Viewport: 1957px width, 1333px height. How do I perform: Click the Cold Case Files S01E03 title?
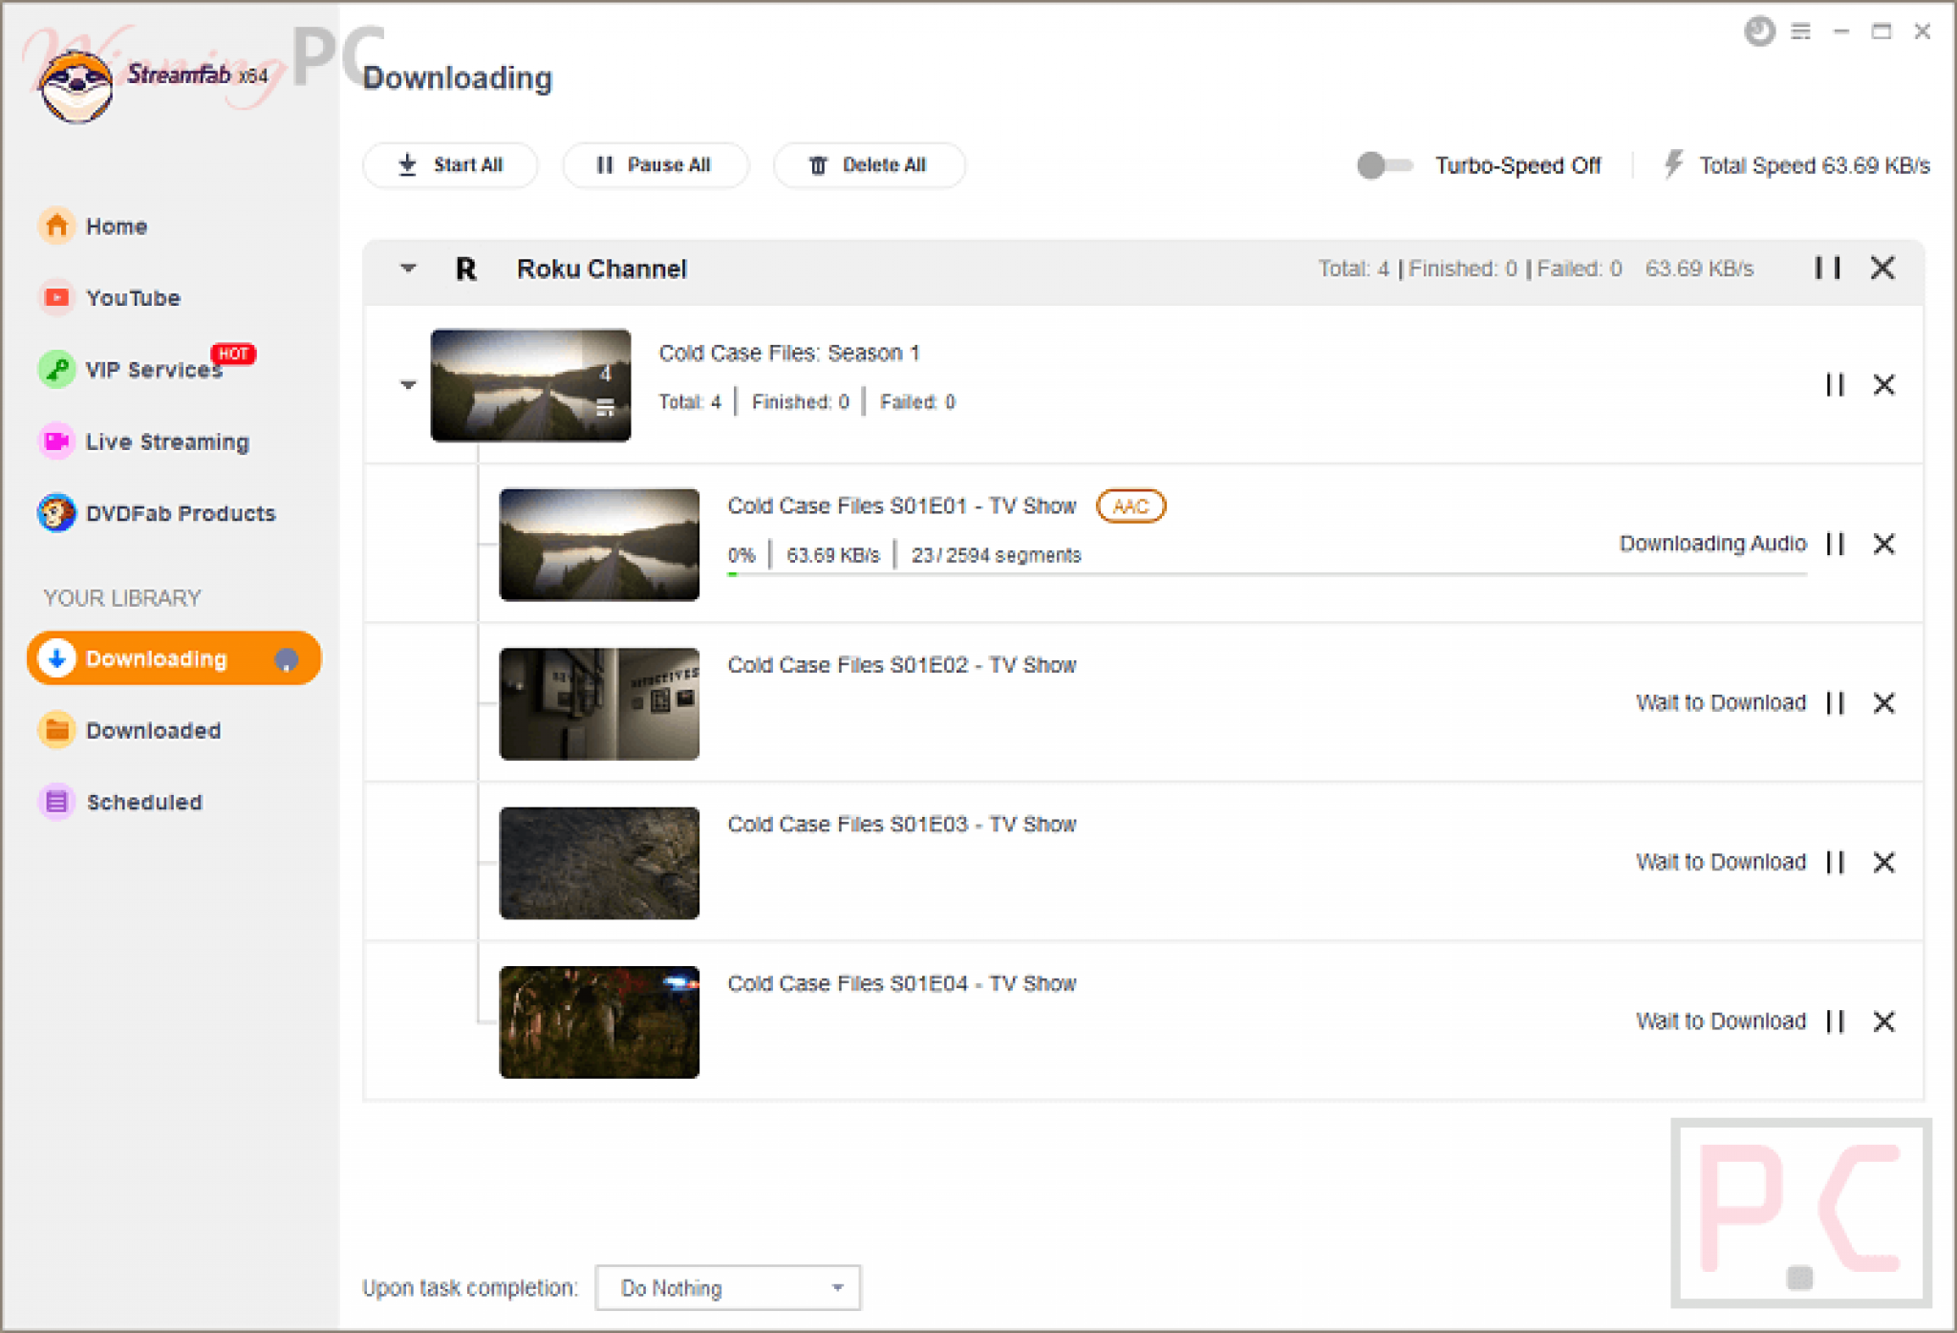pyautogui.click(x=902, y=824)
